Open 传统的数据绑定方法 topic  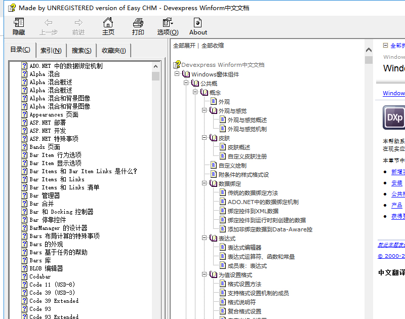(x=253, y=193)
